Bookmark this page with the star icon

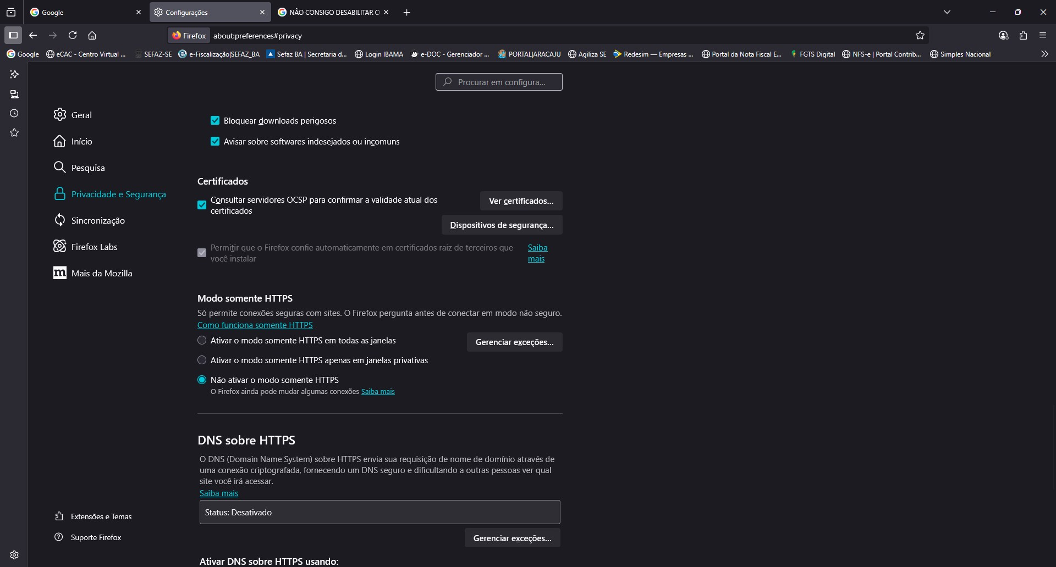(x=920, y=35)
